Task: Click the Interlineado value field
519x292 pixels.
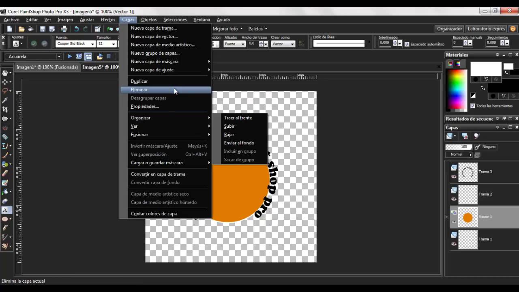Action: (385, 43)
